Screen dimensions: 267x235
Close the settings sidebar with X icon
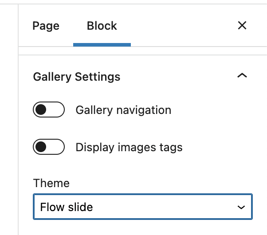[242, 26]
